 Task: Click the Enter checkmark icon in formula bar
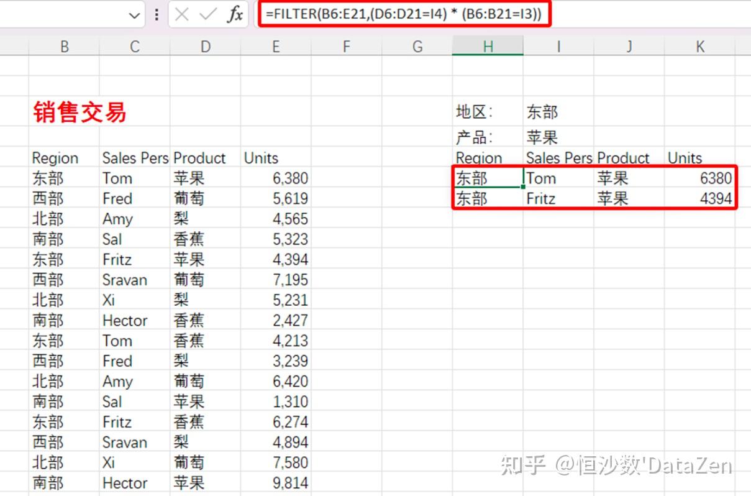tap(207, 14)
